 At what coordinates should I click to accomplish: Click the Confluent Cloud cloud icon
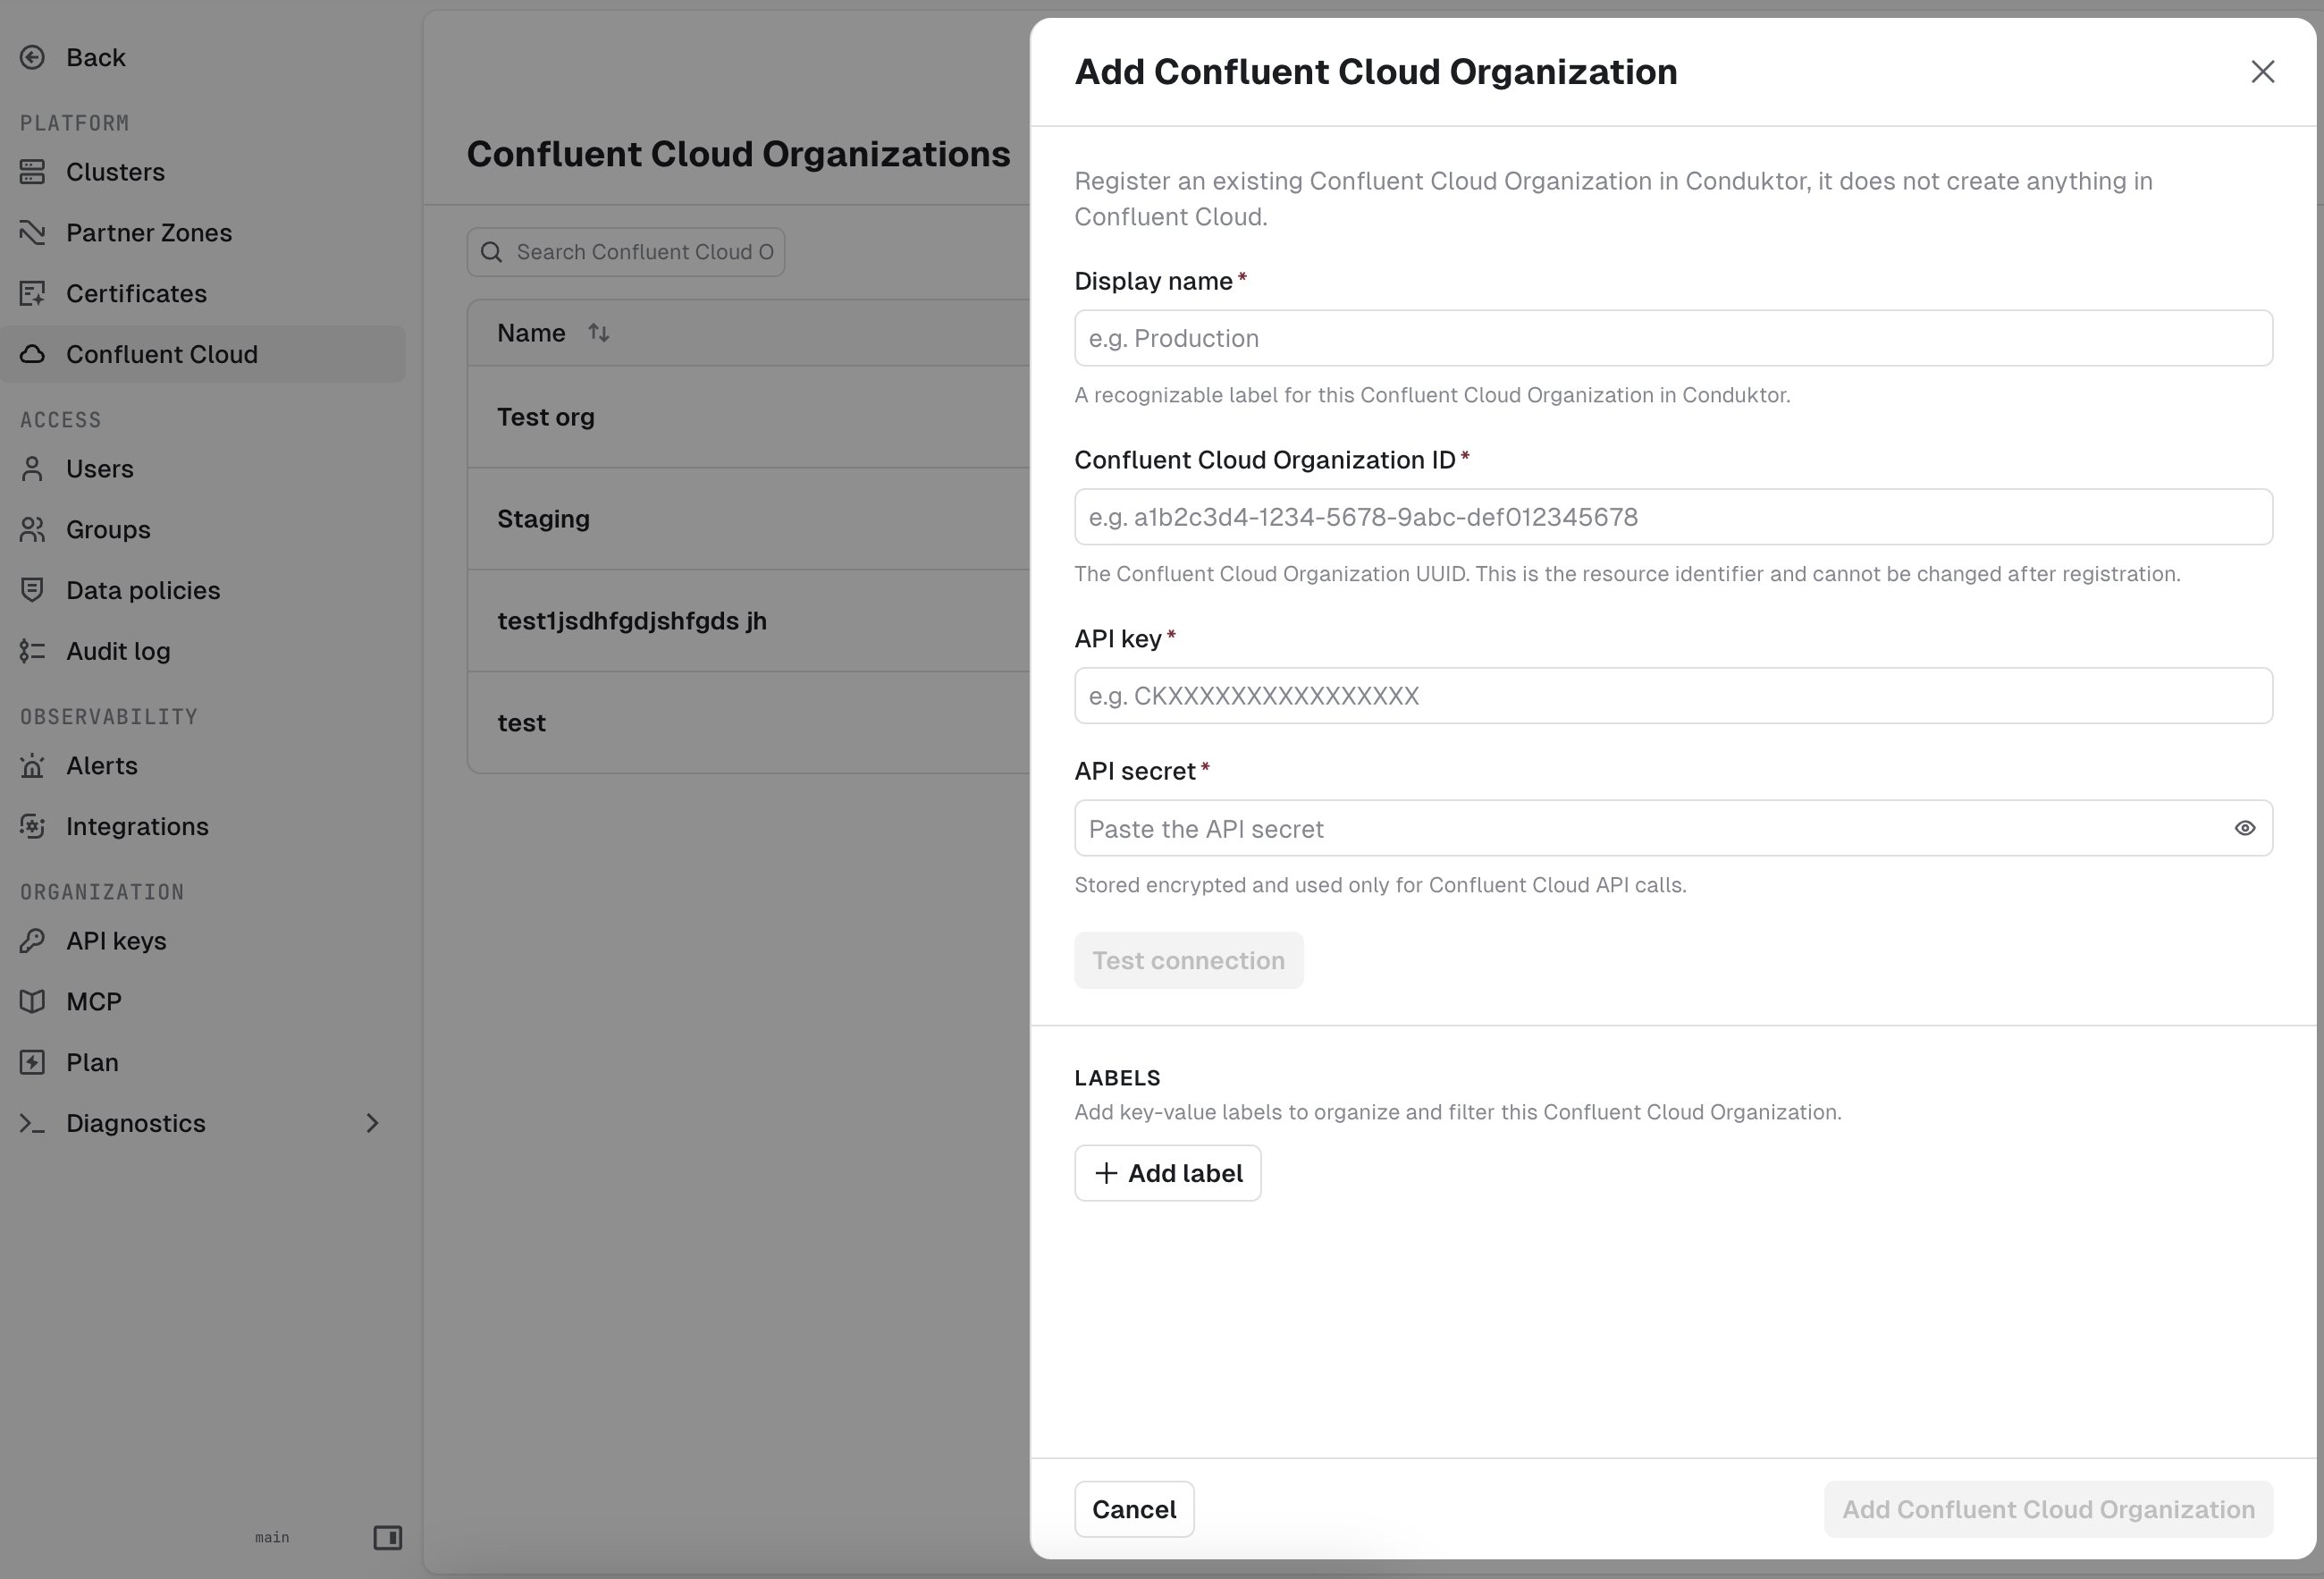pyautogui.click(x=32, y=355)
